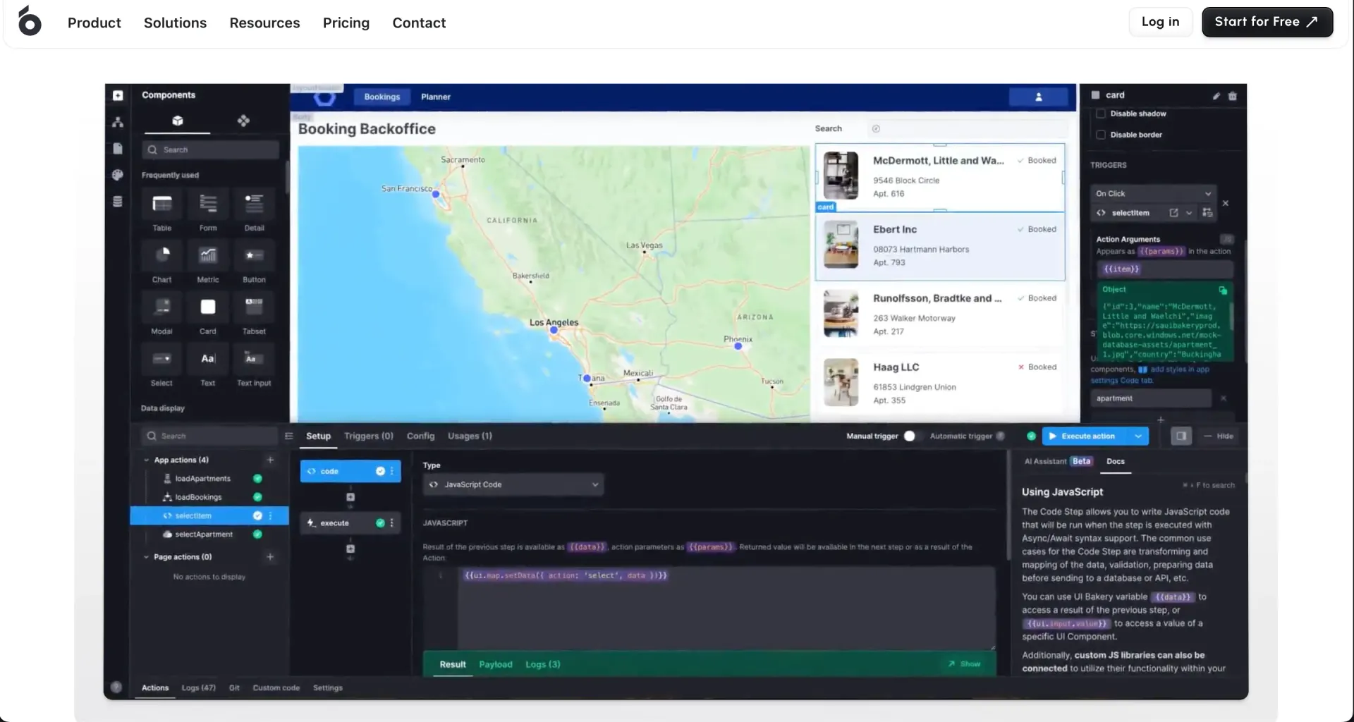Select the Button component icon
The width and height of the screenshot is (1354, 722).
point(254,255)
